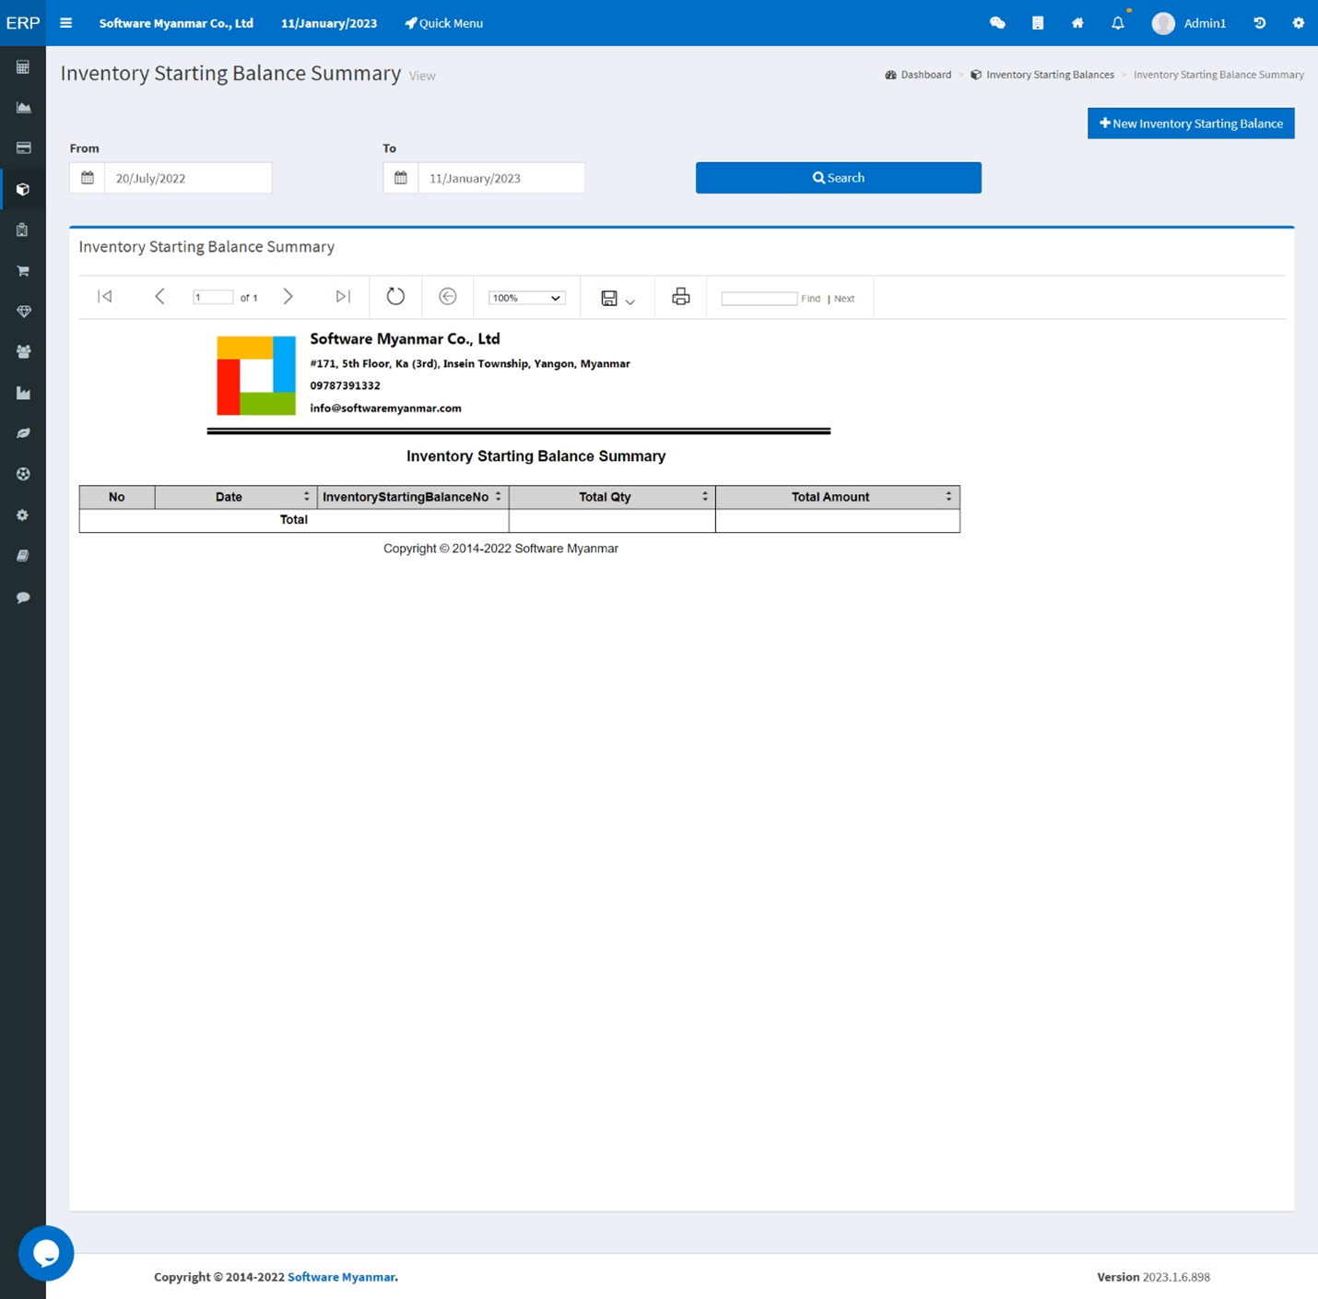Open the credit card sidebar icon
Viewport: 1318px width, 1299px height.
(x=23, y=148)
